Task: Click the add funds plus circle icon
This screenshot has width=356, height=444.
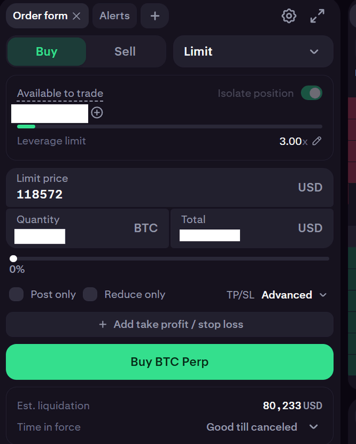Action: (97, 113)
